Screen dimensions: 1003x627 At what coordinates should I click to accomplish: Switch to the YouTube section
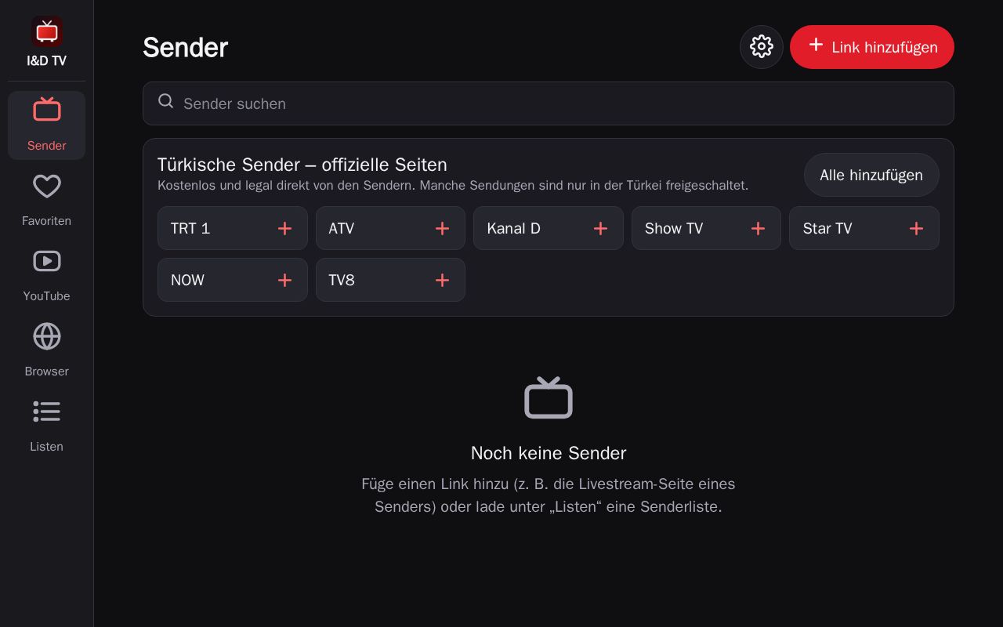47,276
